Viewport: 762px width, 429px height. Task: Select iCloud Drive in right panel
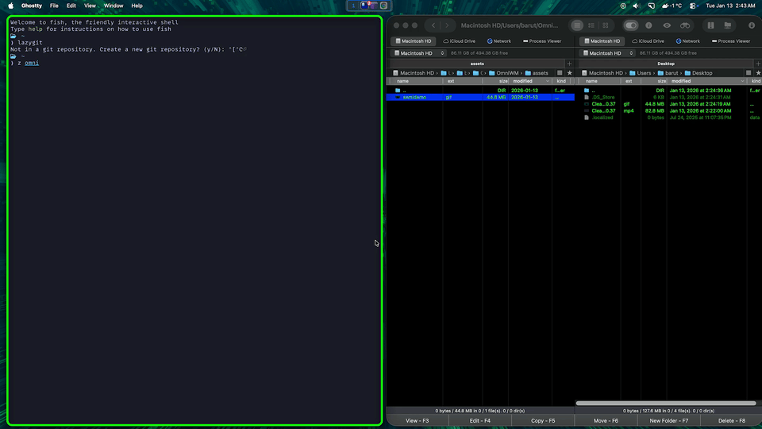[x=648, y=41]
